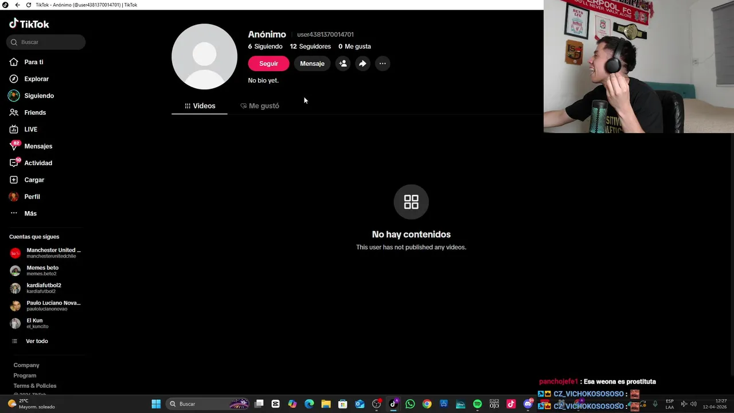Open Outlook from the taskbar

tap(360, 404)
